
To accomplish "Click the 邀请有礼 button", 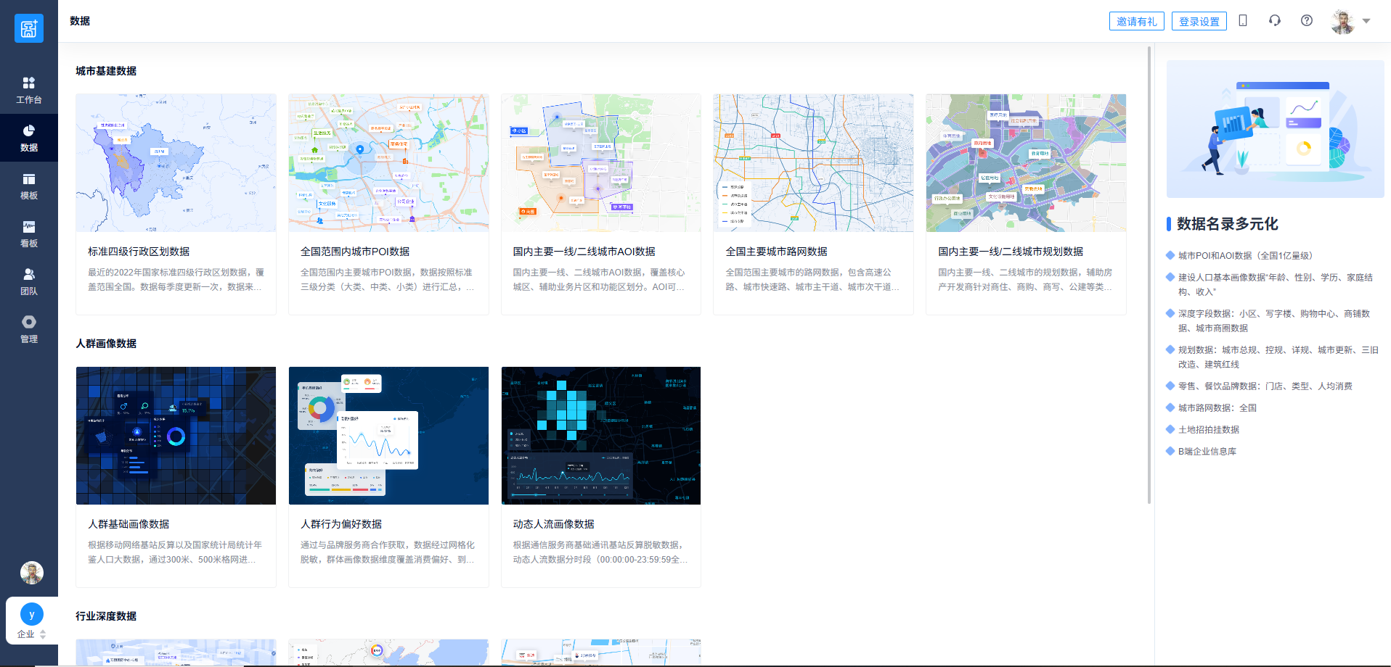I will pos(1136,21).
